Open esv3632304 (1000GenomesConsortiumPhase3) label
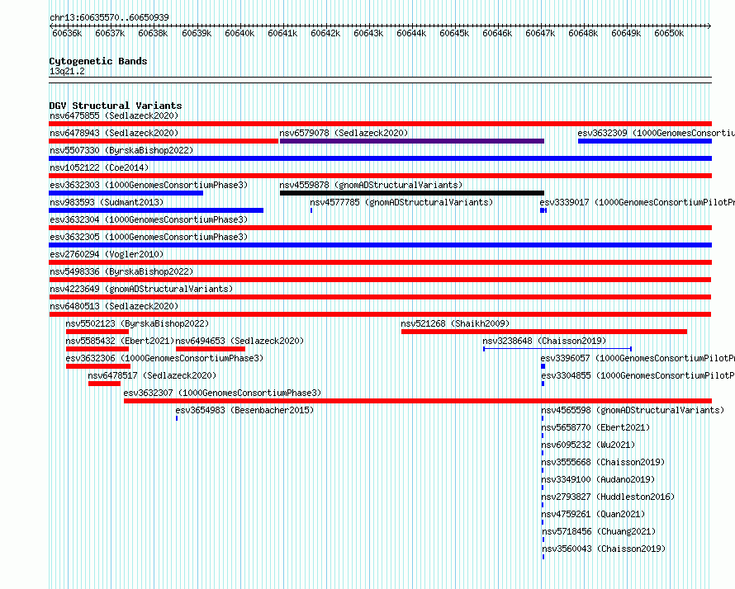 [149, 219]
